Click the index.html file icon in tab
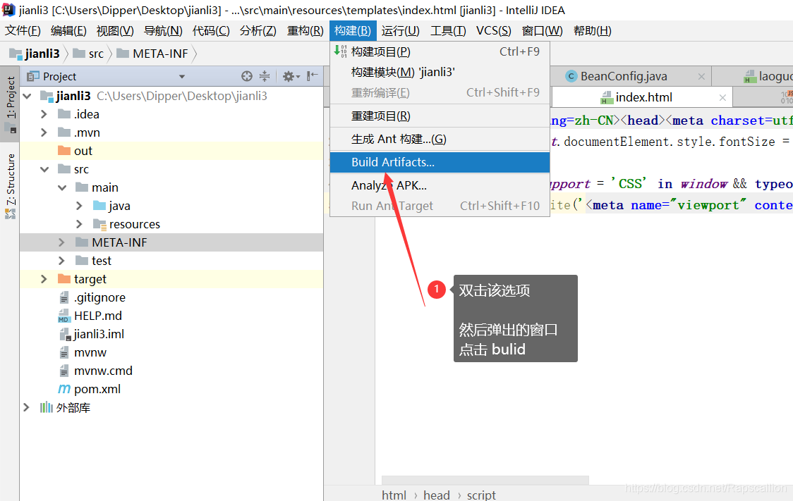 (607, 97)
